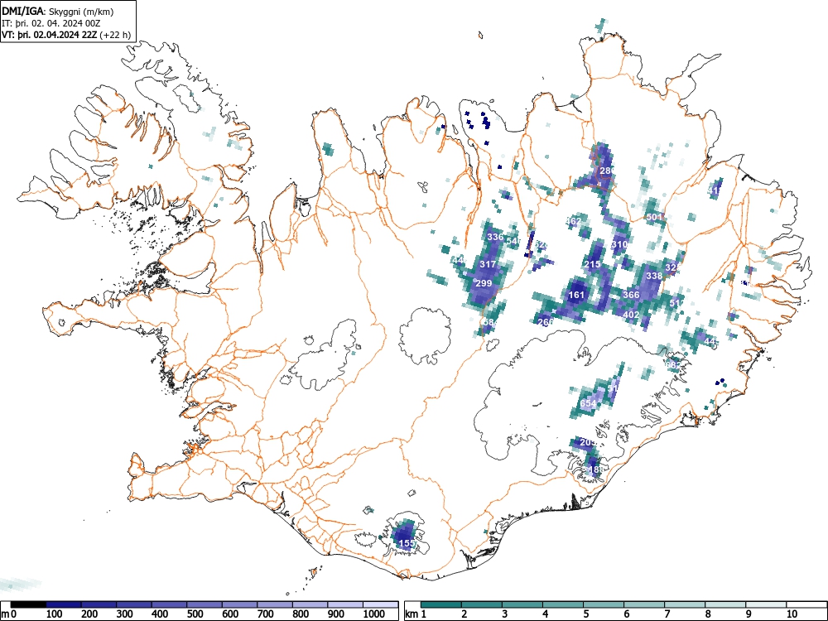
Task: Click the "m 0" legend label
Action: point(9,614)
